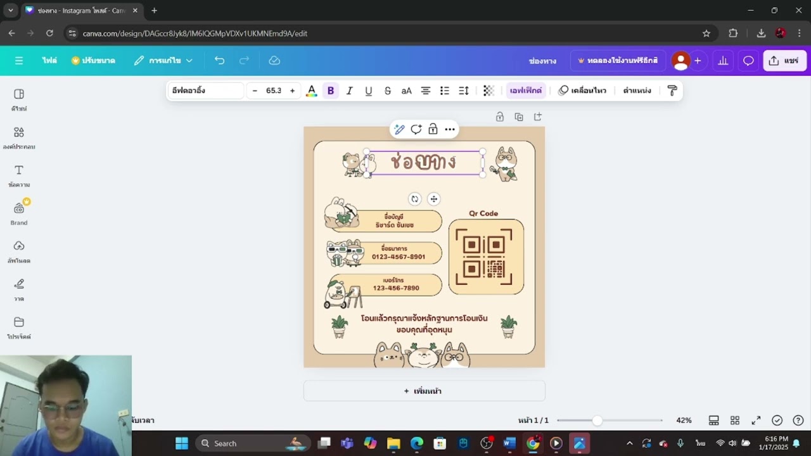Toggle bulleted list

(x=445, y=91)
